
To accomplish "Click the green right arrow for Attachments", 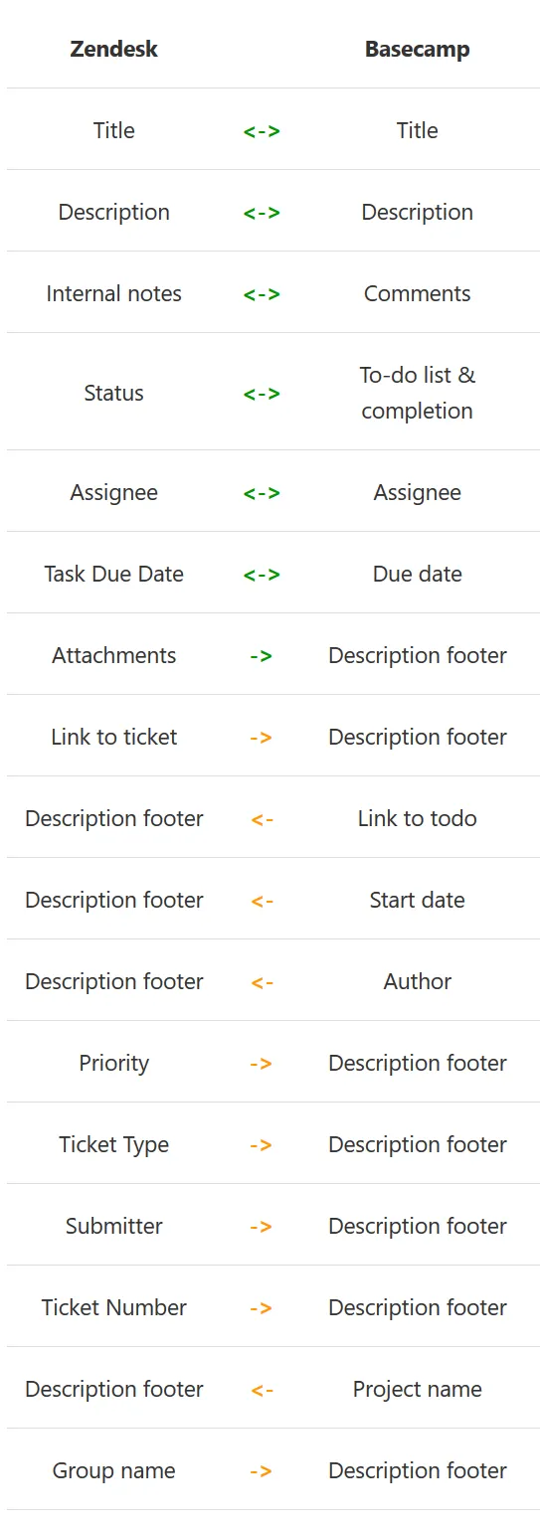I will click(262, 655).
